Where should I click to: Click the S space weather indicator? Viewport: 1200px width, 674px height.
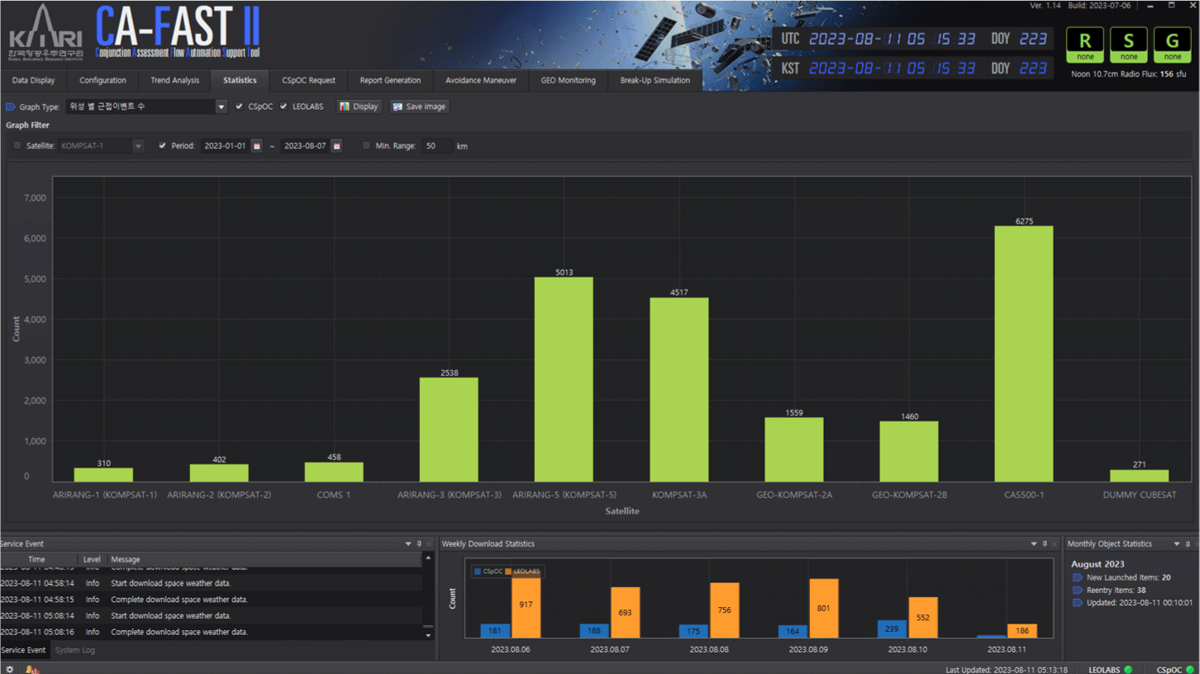coord(1129,45)
